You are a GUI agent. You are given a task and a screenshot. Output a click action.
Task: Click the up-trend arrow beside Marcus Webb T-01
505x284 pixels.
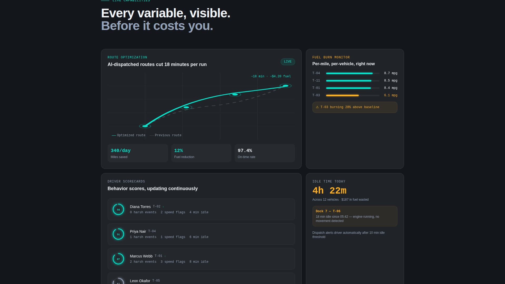tap(165, 256)
